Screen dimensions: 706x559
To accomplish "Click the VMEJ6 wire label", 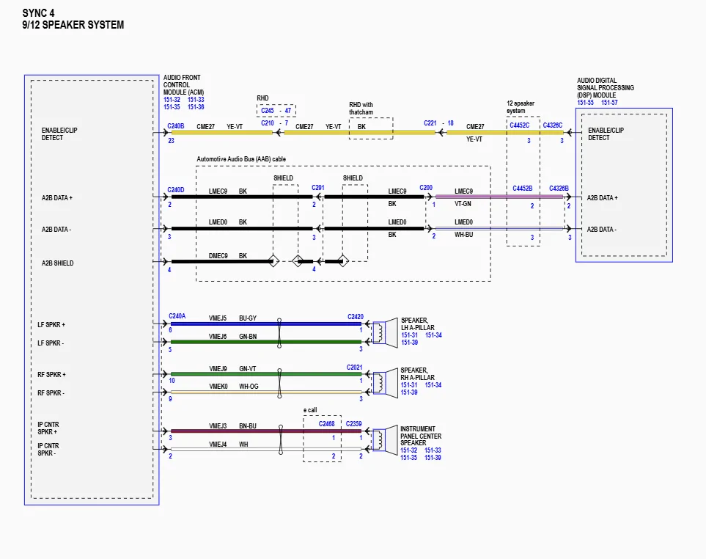I will (x=218, y=337).
